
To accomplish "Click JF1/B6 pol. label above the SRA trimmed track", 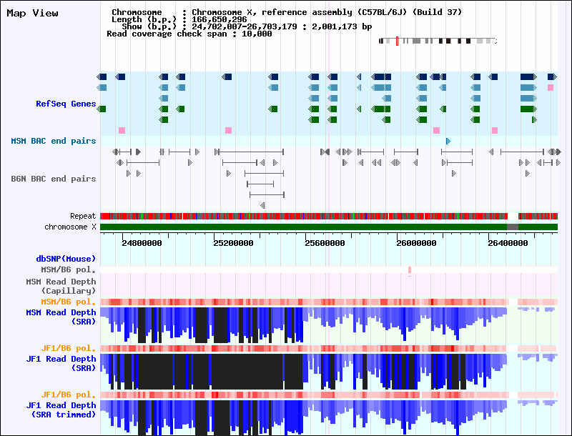I will coord(68,395).
